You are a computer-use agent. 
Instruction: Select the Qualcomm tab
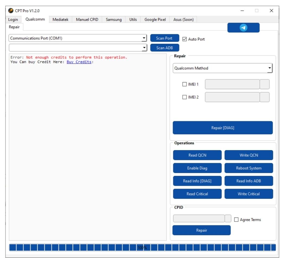pyautogui.click(x=35, y=19)
